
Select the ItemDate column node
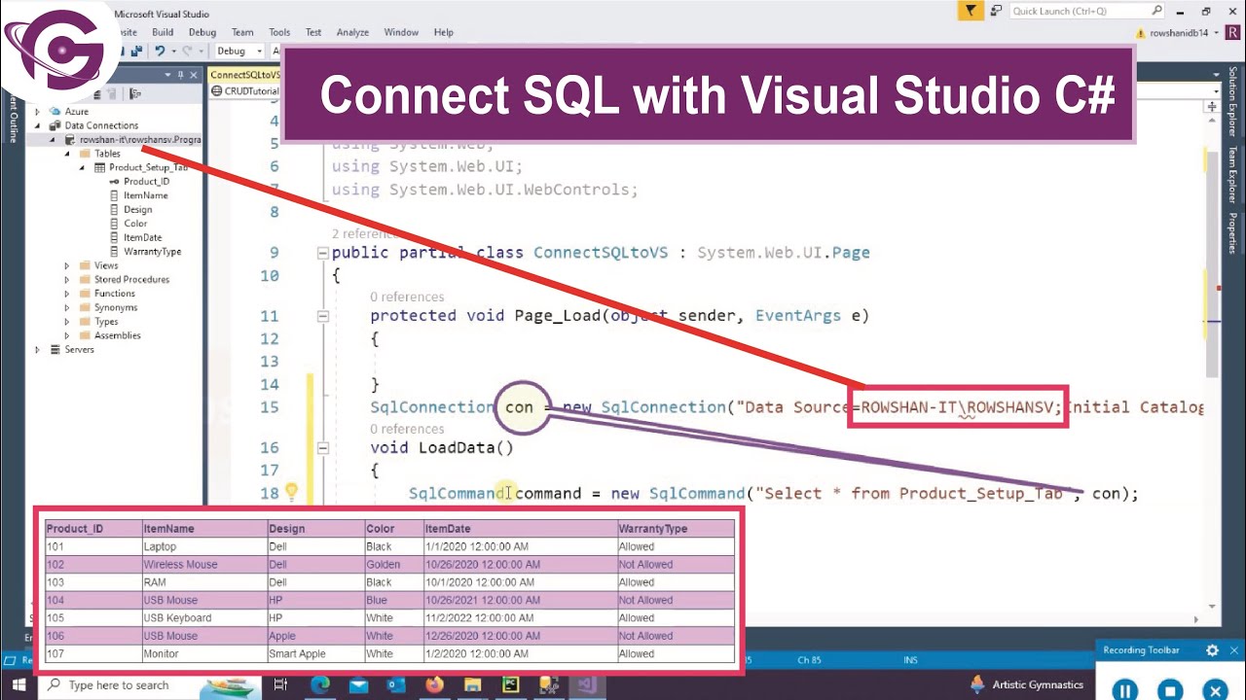(x=142, y=237)
